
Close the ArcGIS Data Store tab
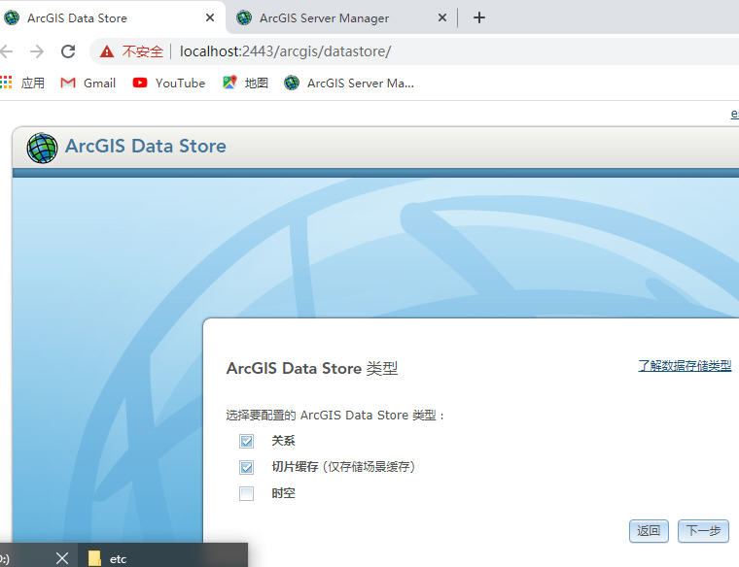pyautogui.click(x=210, y=17)
